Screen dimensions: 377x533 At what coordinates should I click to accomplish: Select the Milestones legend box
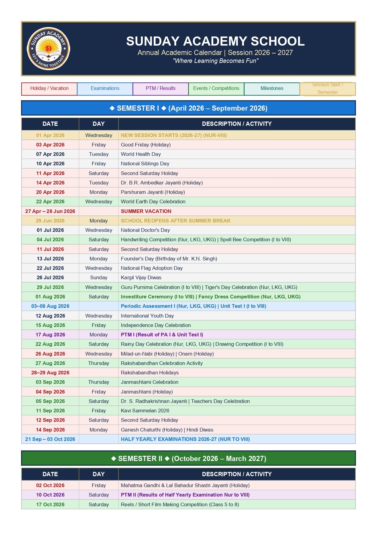[x=272, y=89]
